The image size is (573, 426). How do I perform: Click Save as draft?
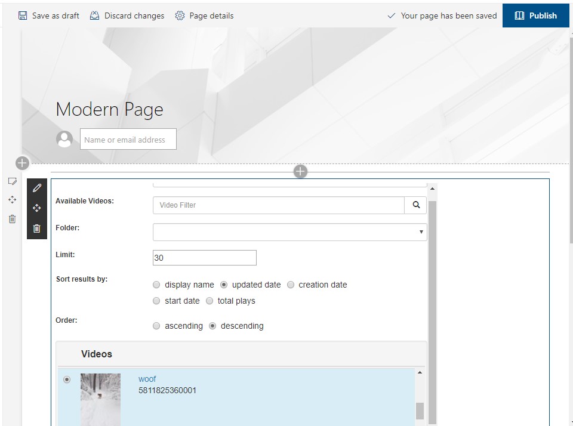tap(49, 16)
